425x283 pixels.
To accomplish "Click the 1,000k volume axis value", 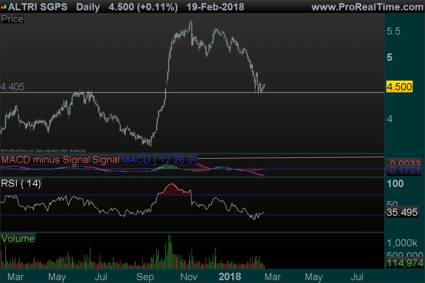I will [402, 243].
